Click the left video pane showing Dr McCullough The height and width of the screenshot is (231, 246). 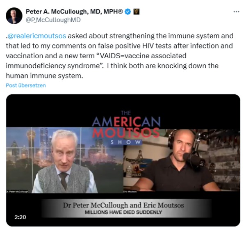pyautogui.click(x=65, y=160)
